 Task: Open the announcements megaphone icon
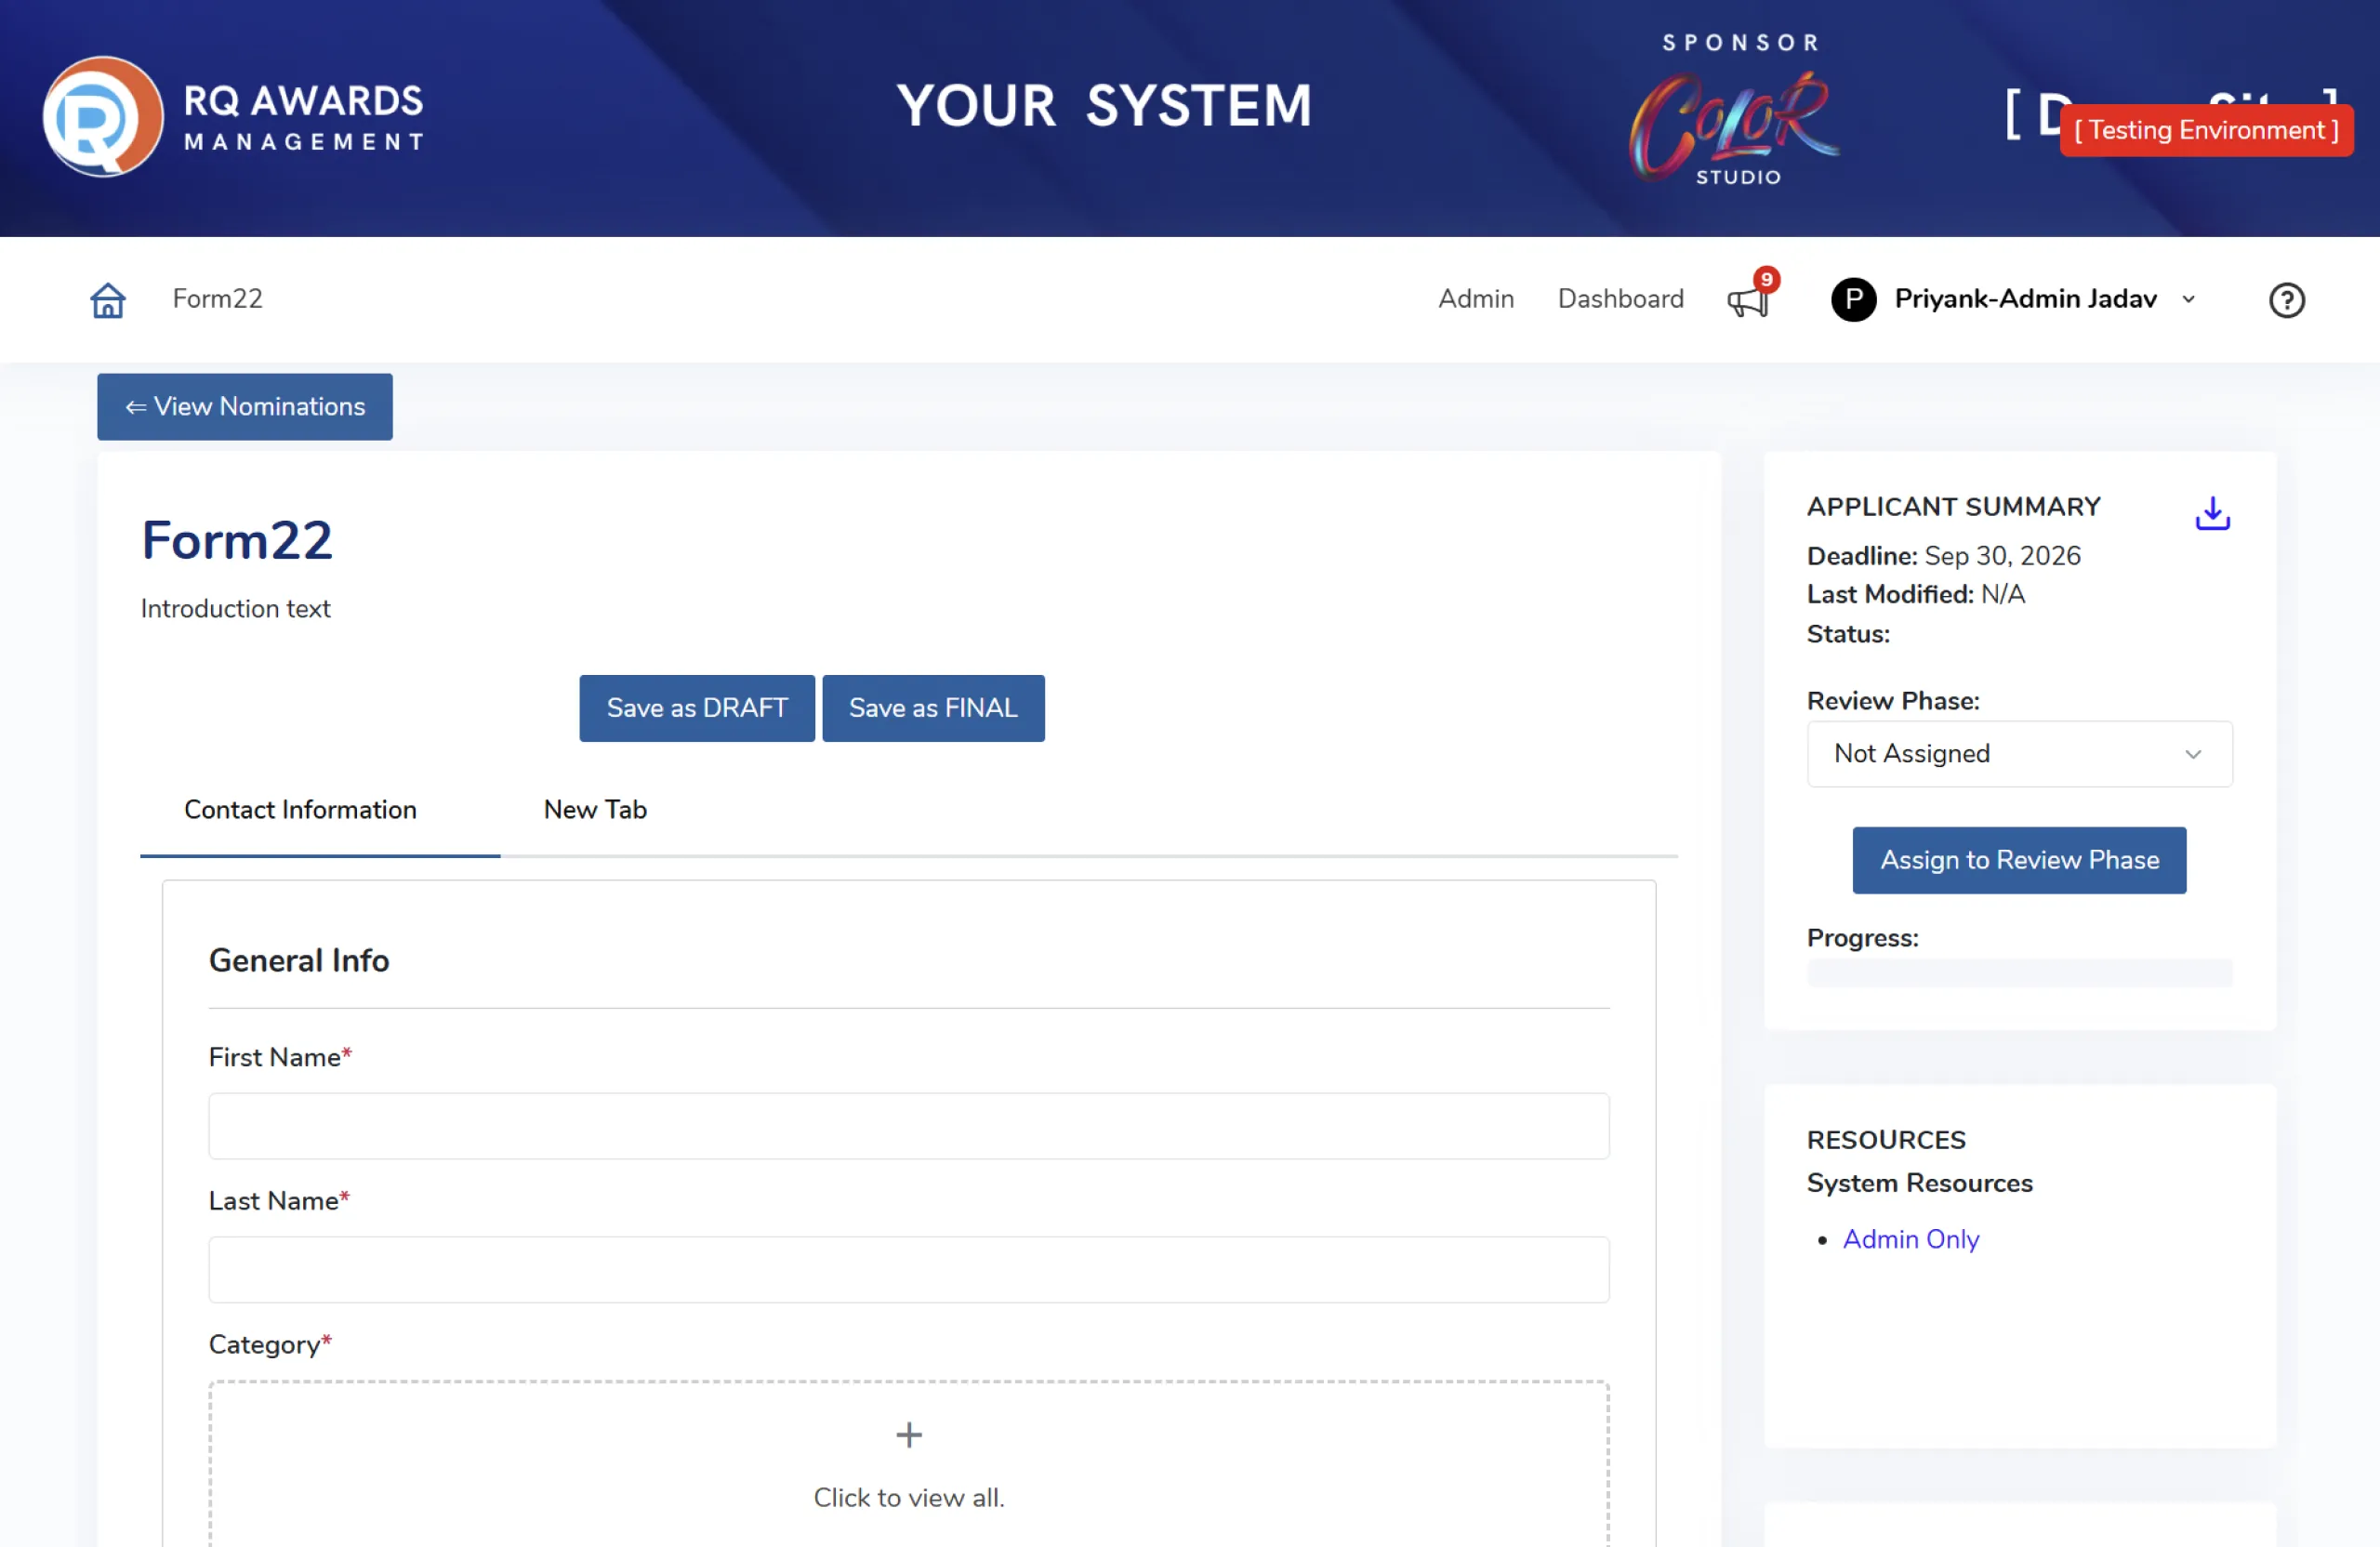click(1748, 301)
